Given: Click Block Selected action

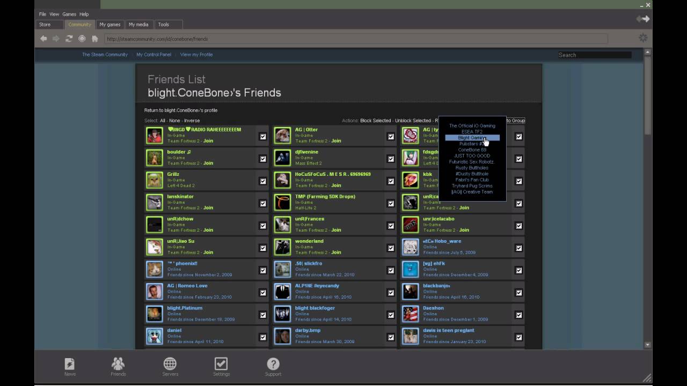Looking at the screenshot, I should coord(376,121).
